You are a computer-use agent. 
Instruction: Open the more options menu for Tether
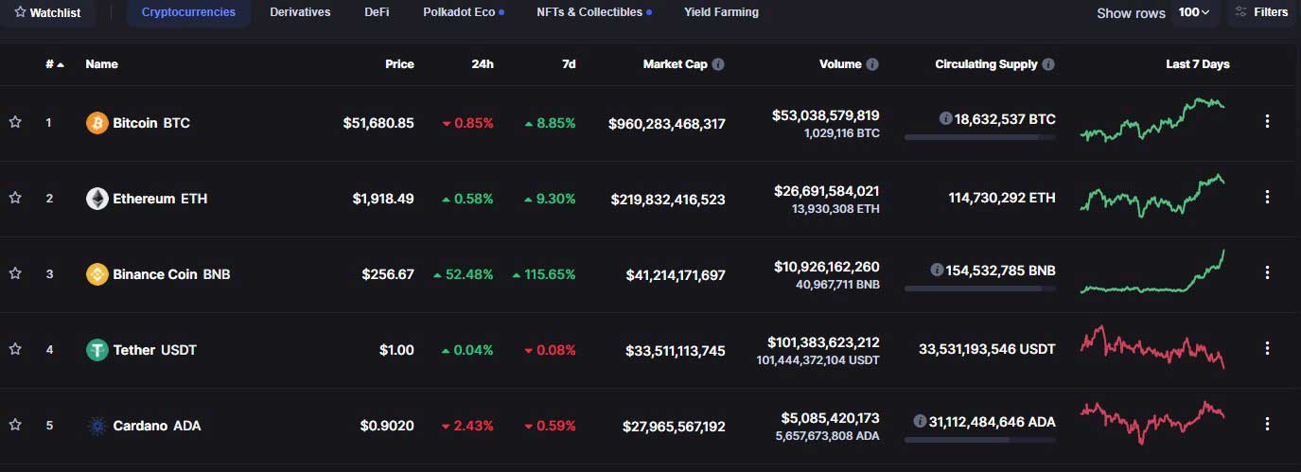tap(1267, 348)
